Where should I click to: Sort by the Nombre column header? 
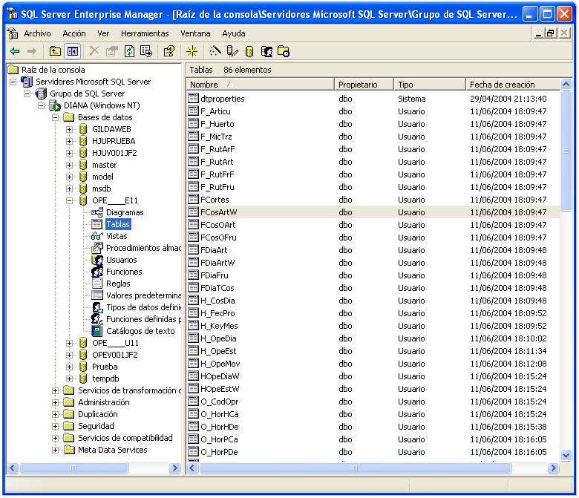260,85
